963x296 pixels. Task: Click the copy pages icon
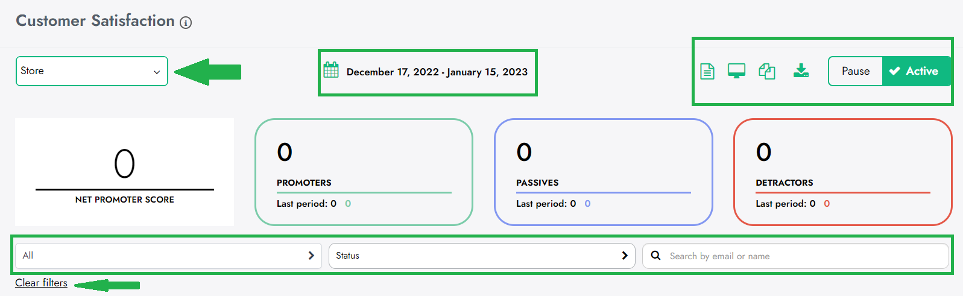(766, 72)
